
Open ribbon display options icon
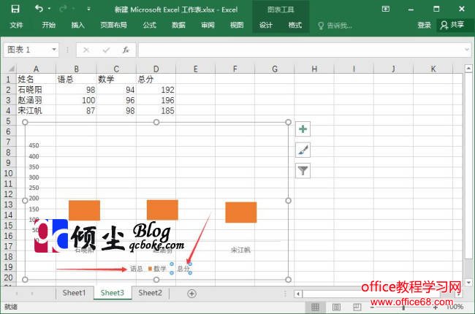386,9
